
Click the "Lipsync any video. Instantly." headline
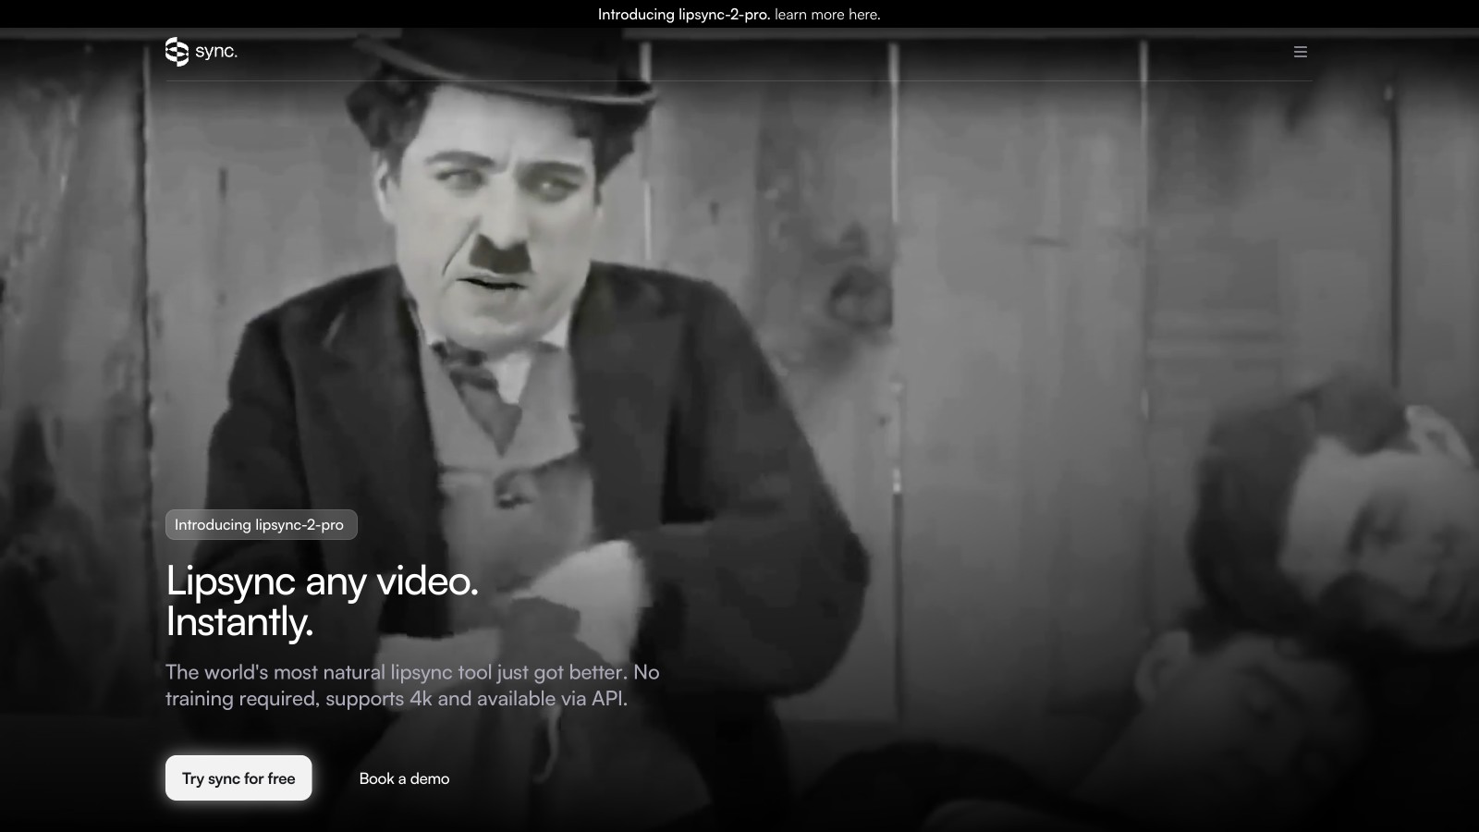click(323, 601)
